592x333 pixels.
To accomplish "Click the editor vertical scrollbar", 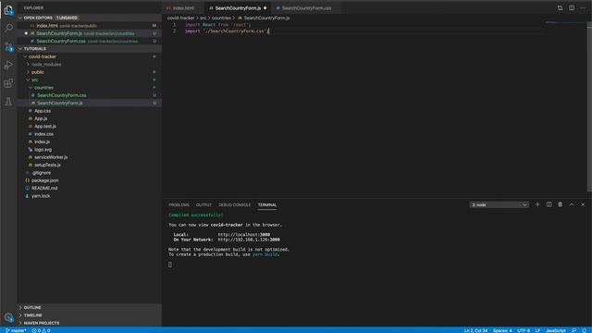I will click(x=589, y=106).
